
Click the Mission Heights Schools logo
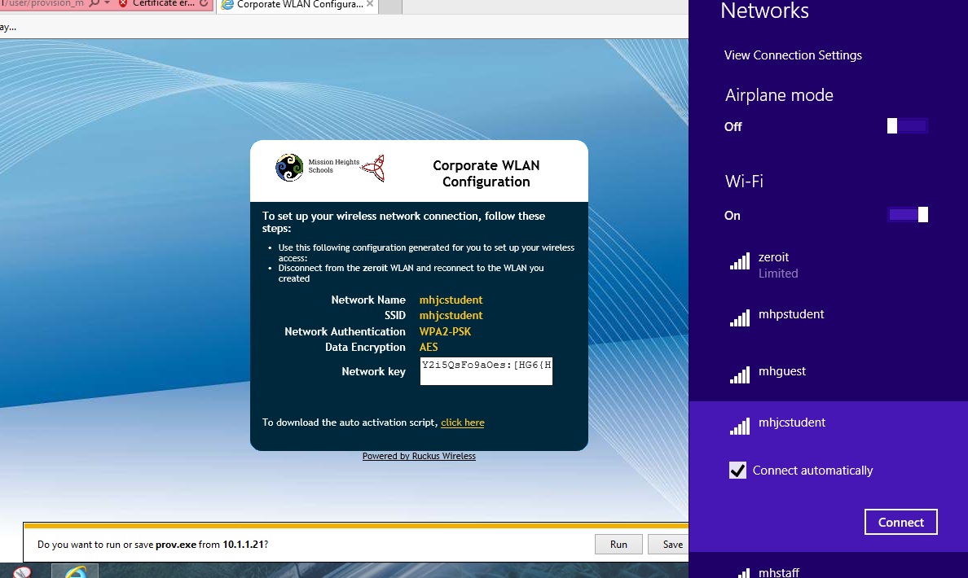coord(329,167)
